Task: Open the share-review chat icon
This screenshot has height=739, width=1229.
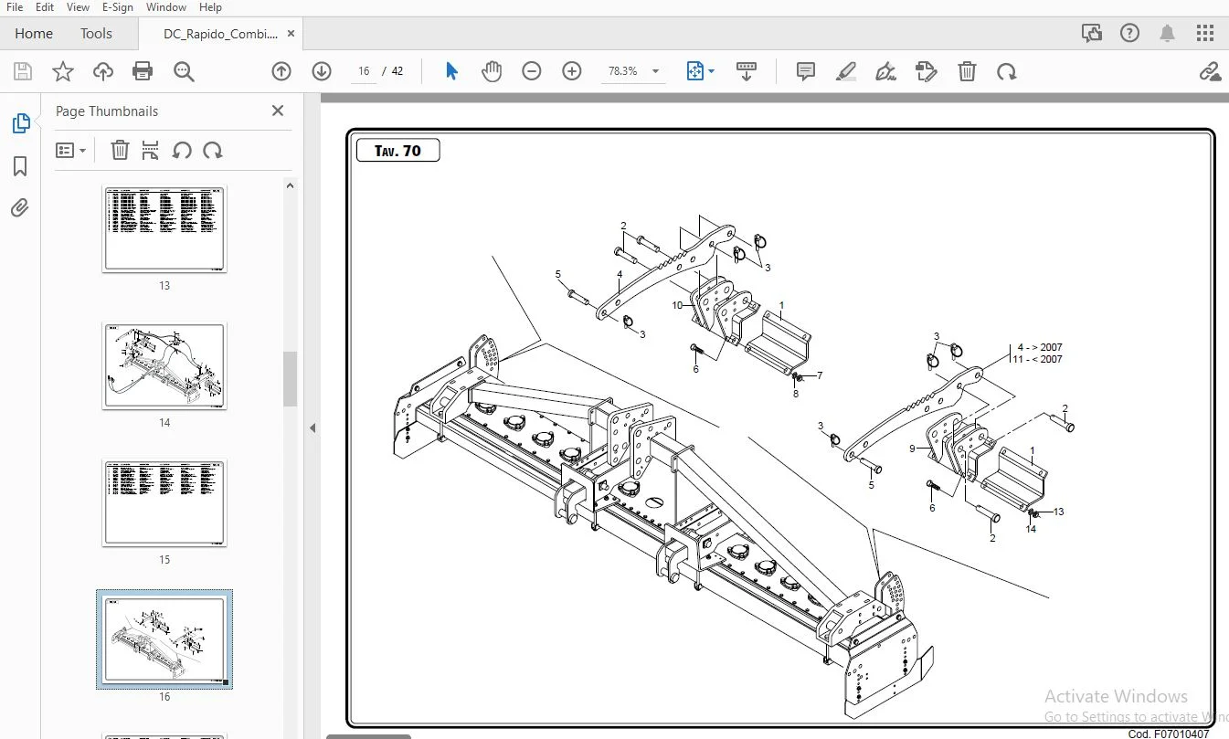Action: tap(1092, 33)
